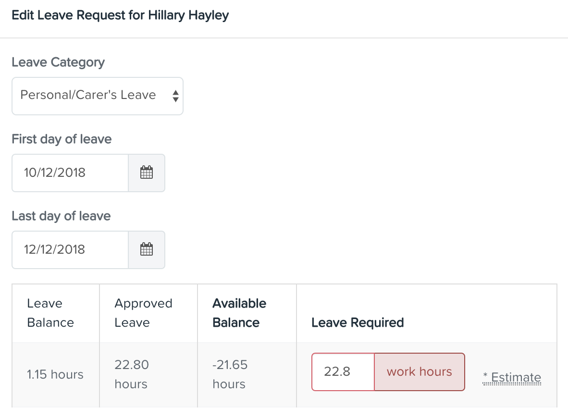The image size is (568, 419).
Task: Click the 'work hours' unit label
Action: pos(420,371)
